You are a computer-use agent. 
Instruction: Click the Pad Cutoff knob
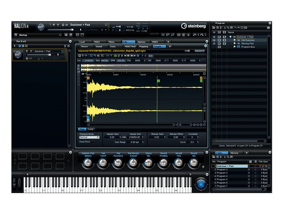[x=103, y=163]
